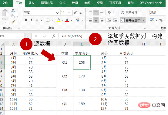
Task: Align text right
Action: (x=102, y=20)
